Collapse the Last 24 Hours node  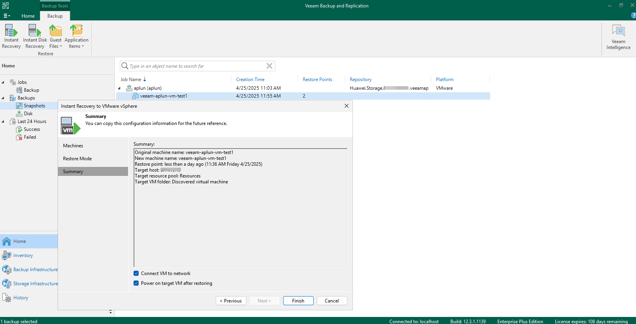pos(3,121)
